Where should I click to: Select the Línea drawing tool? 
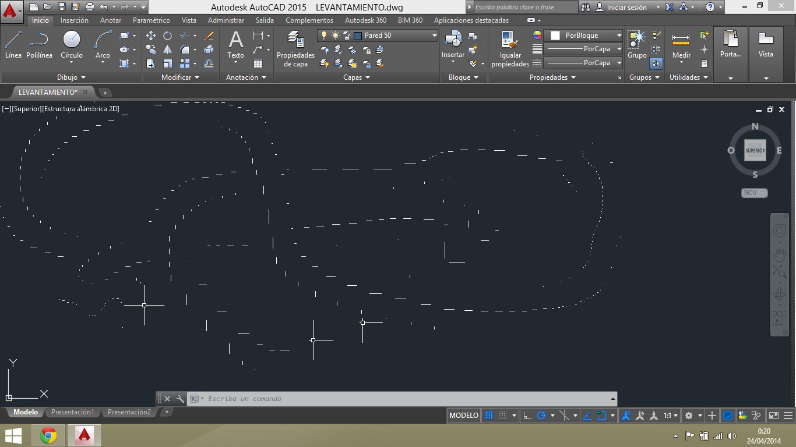(13, 45)
